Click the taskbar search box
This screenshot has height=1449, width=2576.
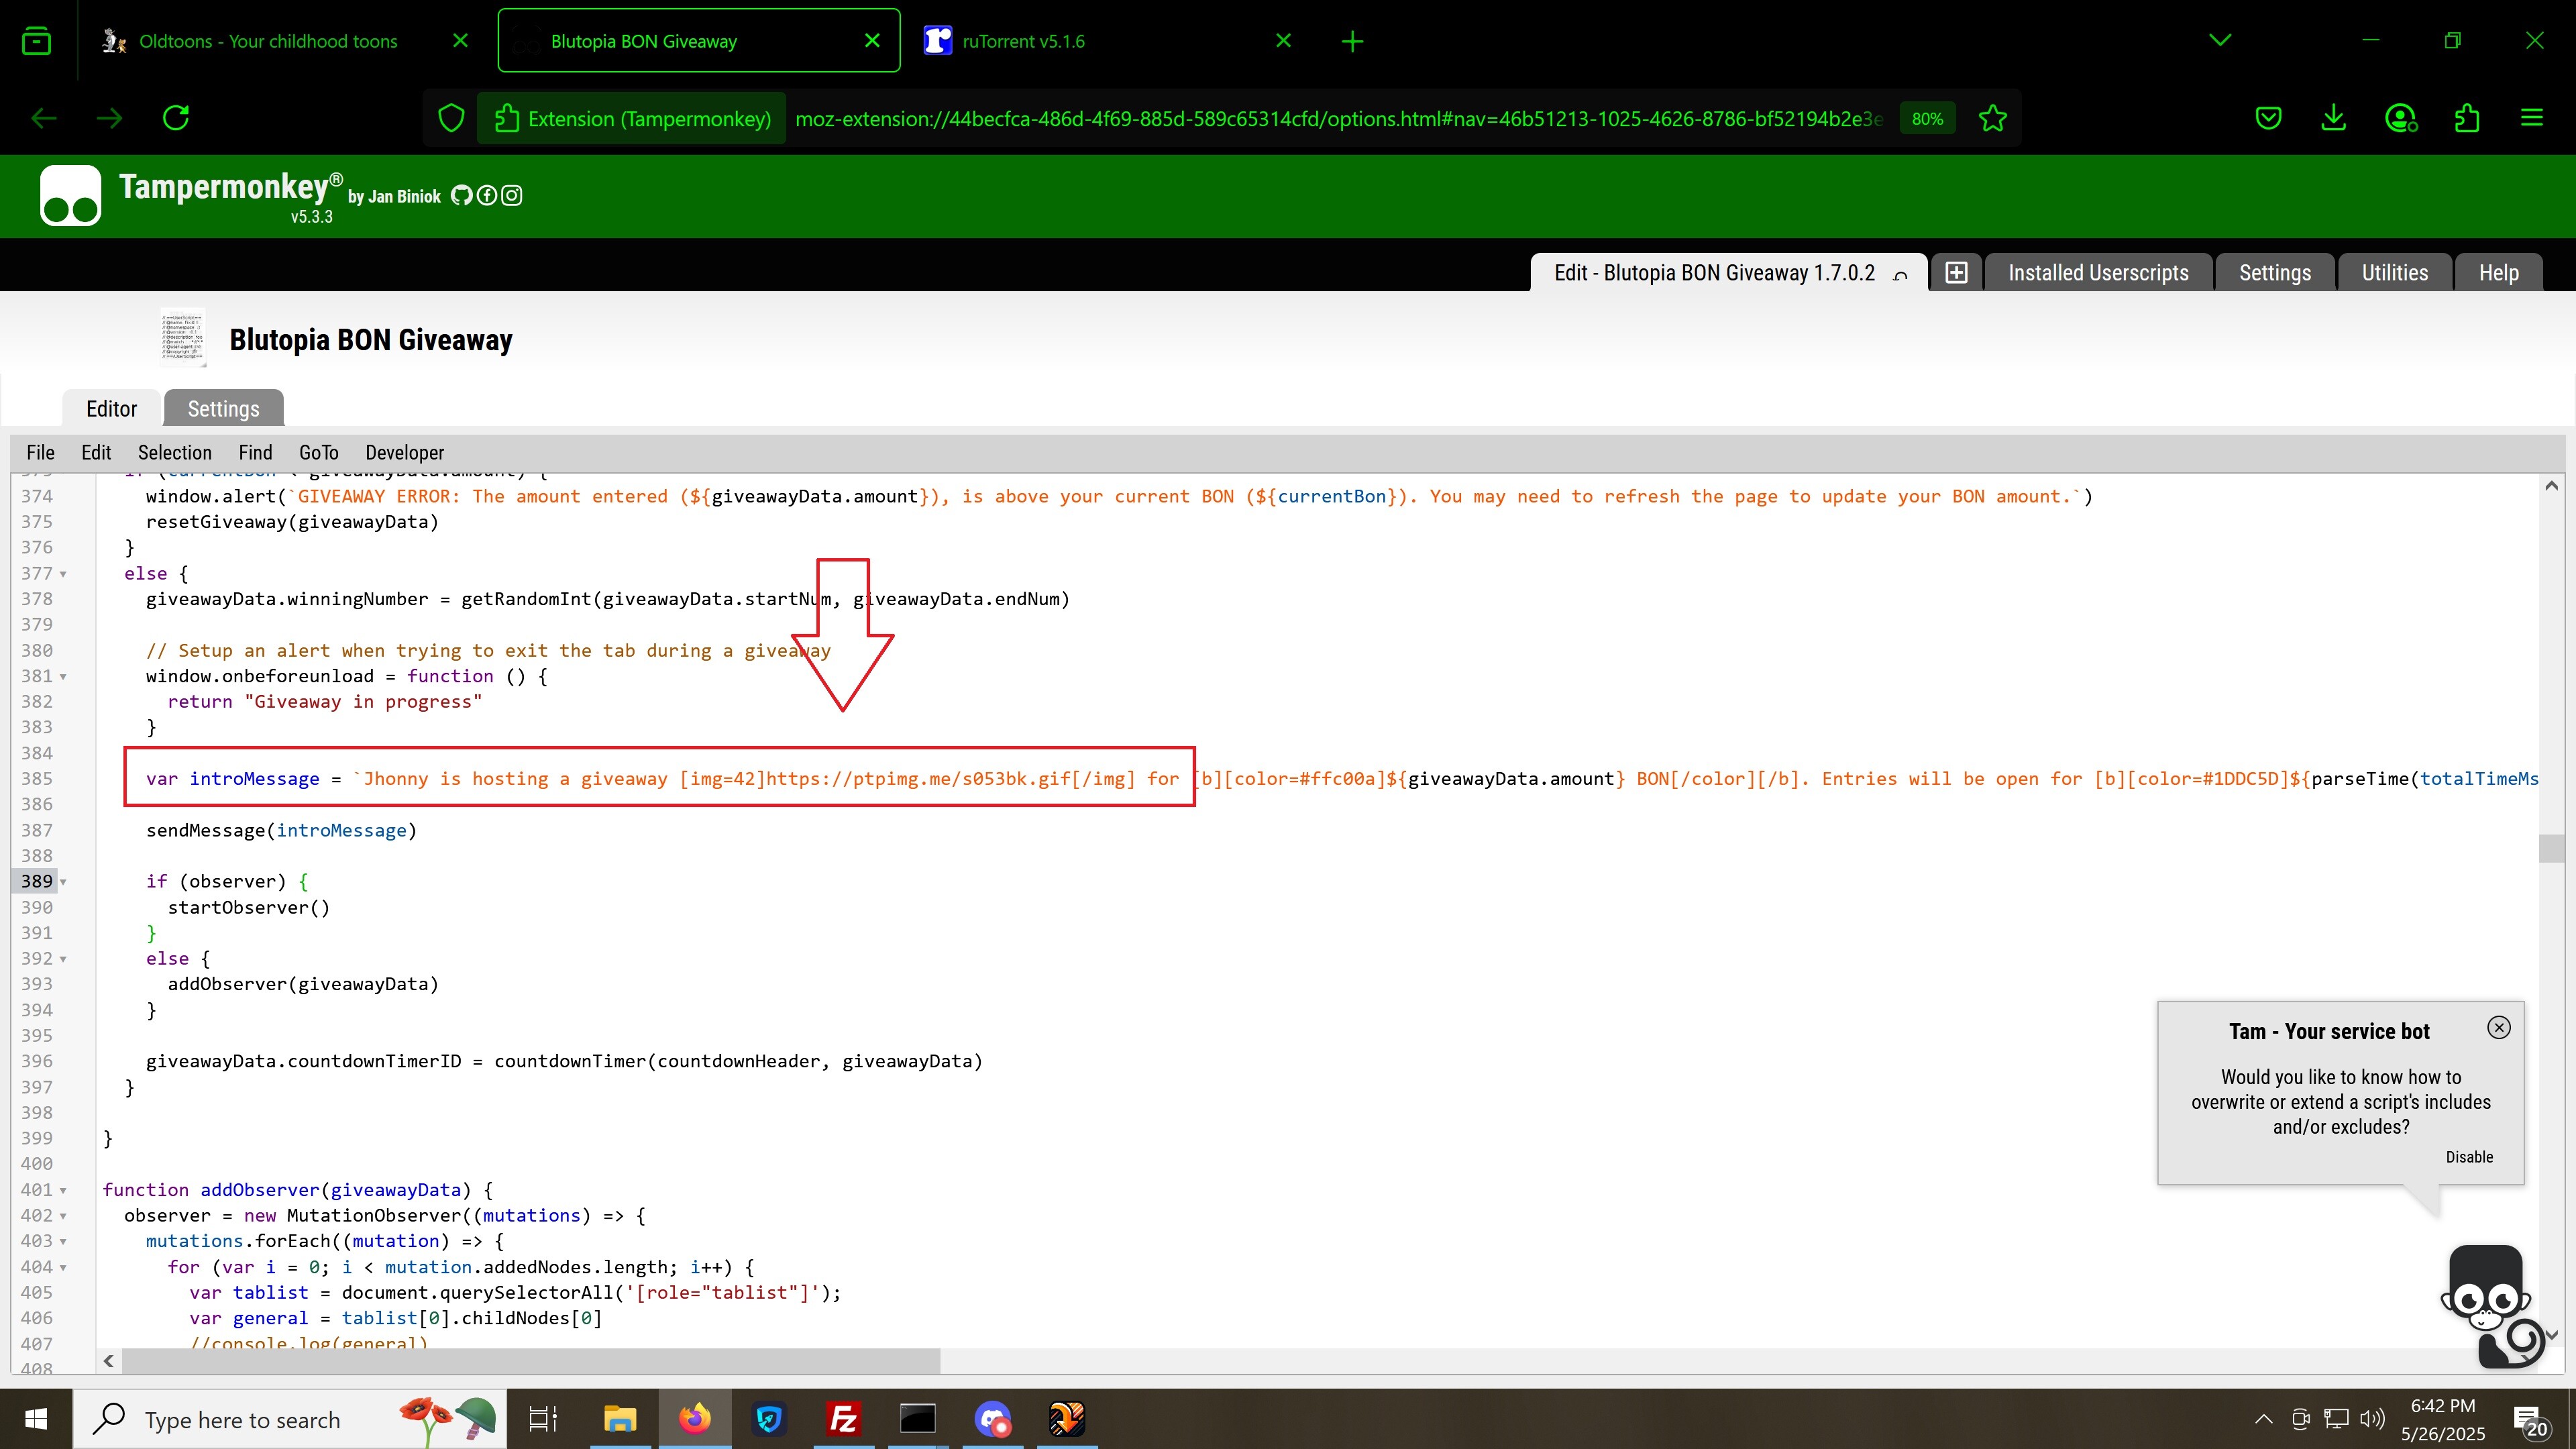point(290,1419)
